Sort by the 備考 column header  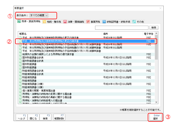122,34
